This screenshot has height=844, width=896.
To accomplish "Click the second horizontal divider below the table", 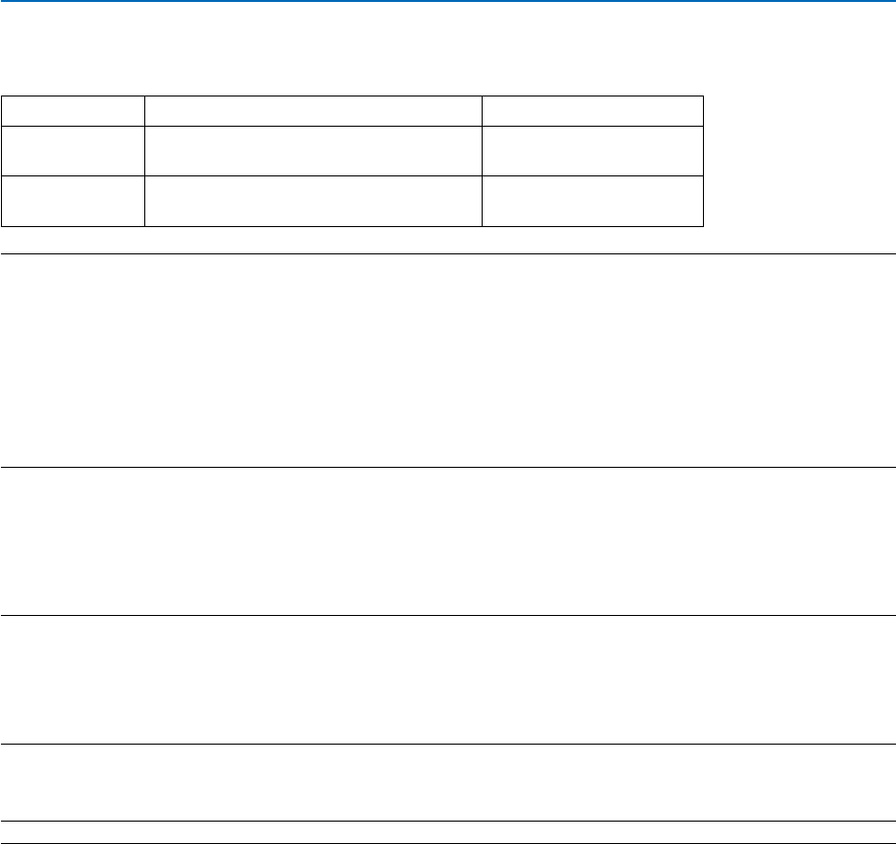I will [448, 467].
